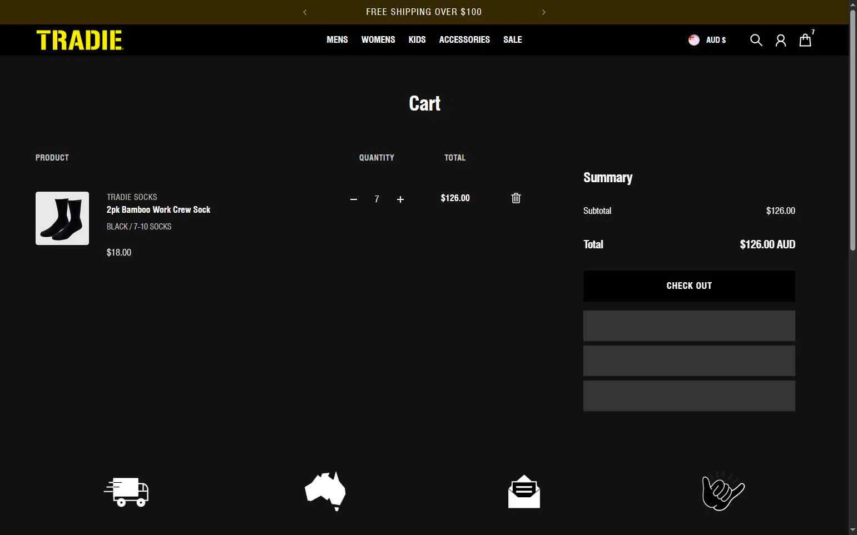This screenshot has height=535, width=857.
Task: Show previous announcement with left arrow
Action: tap(305, 12)
